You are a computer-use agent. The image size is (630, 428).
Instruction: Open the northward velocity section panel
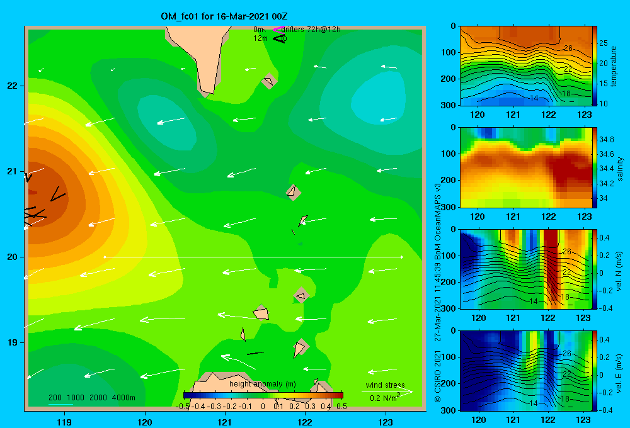526,269
